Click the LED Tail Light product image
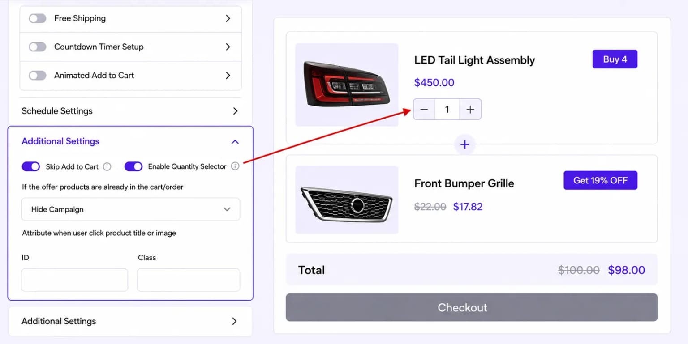Image resolution: width=688 pixels, height=344 pixels. tap(347, 85)
